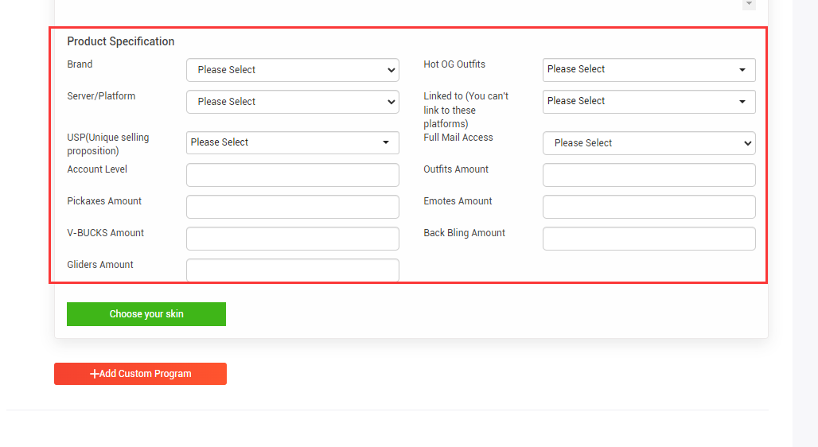Select the Gliders Amount input box
Viewport: 818px width, 447px height.
[x=293, y=270]
